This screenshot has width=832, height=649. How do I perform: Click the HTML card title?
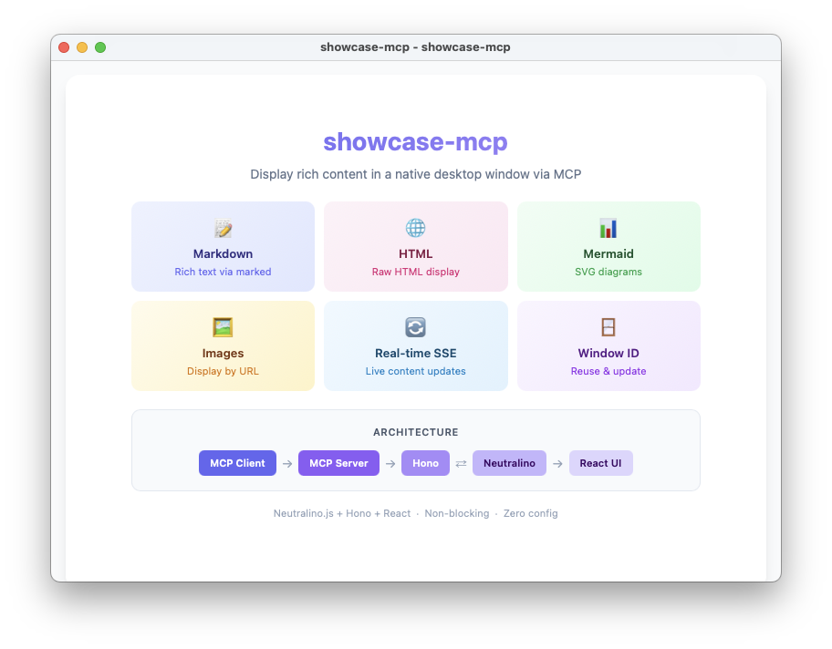(x=415, y=254)
